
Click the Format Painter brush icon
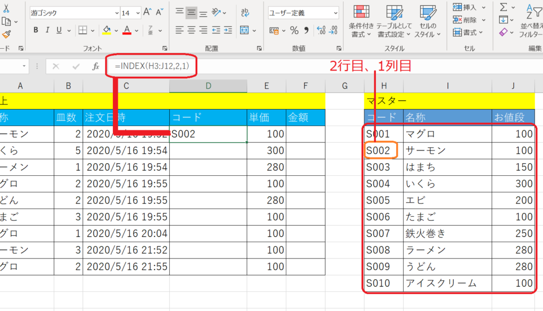tap(6, 34)
